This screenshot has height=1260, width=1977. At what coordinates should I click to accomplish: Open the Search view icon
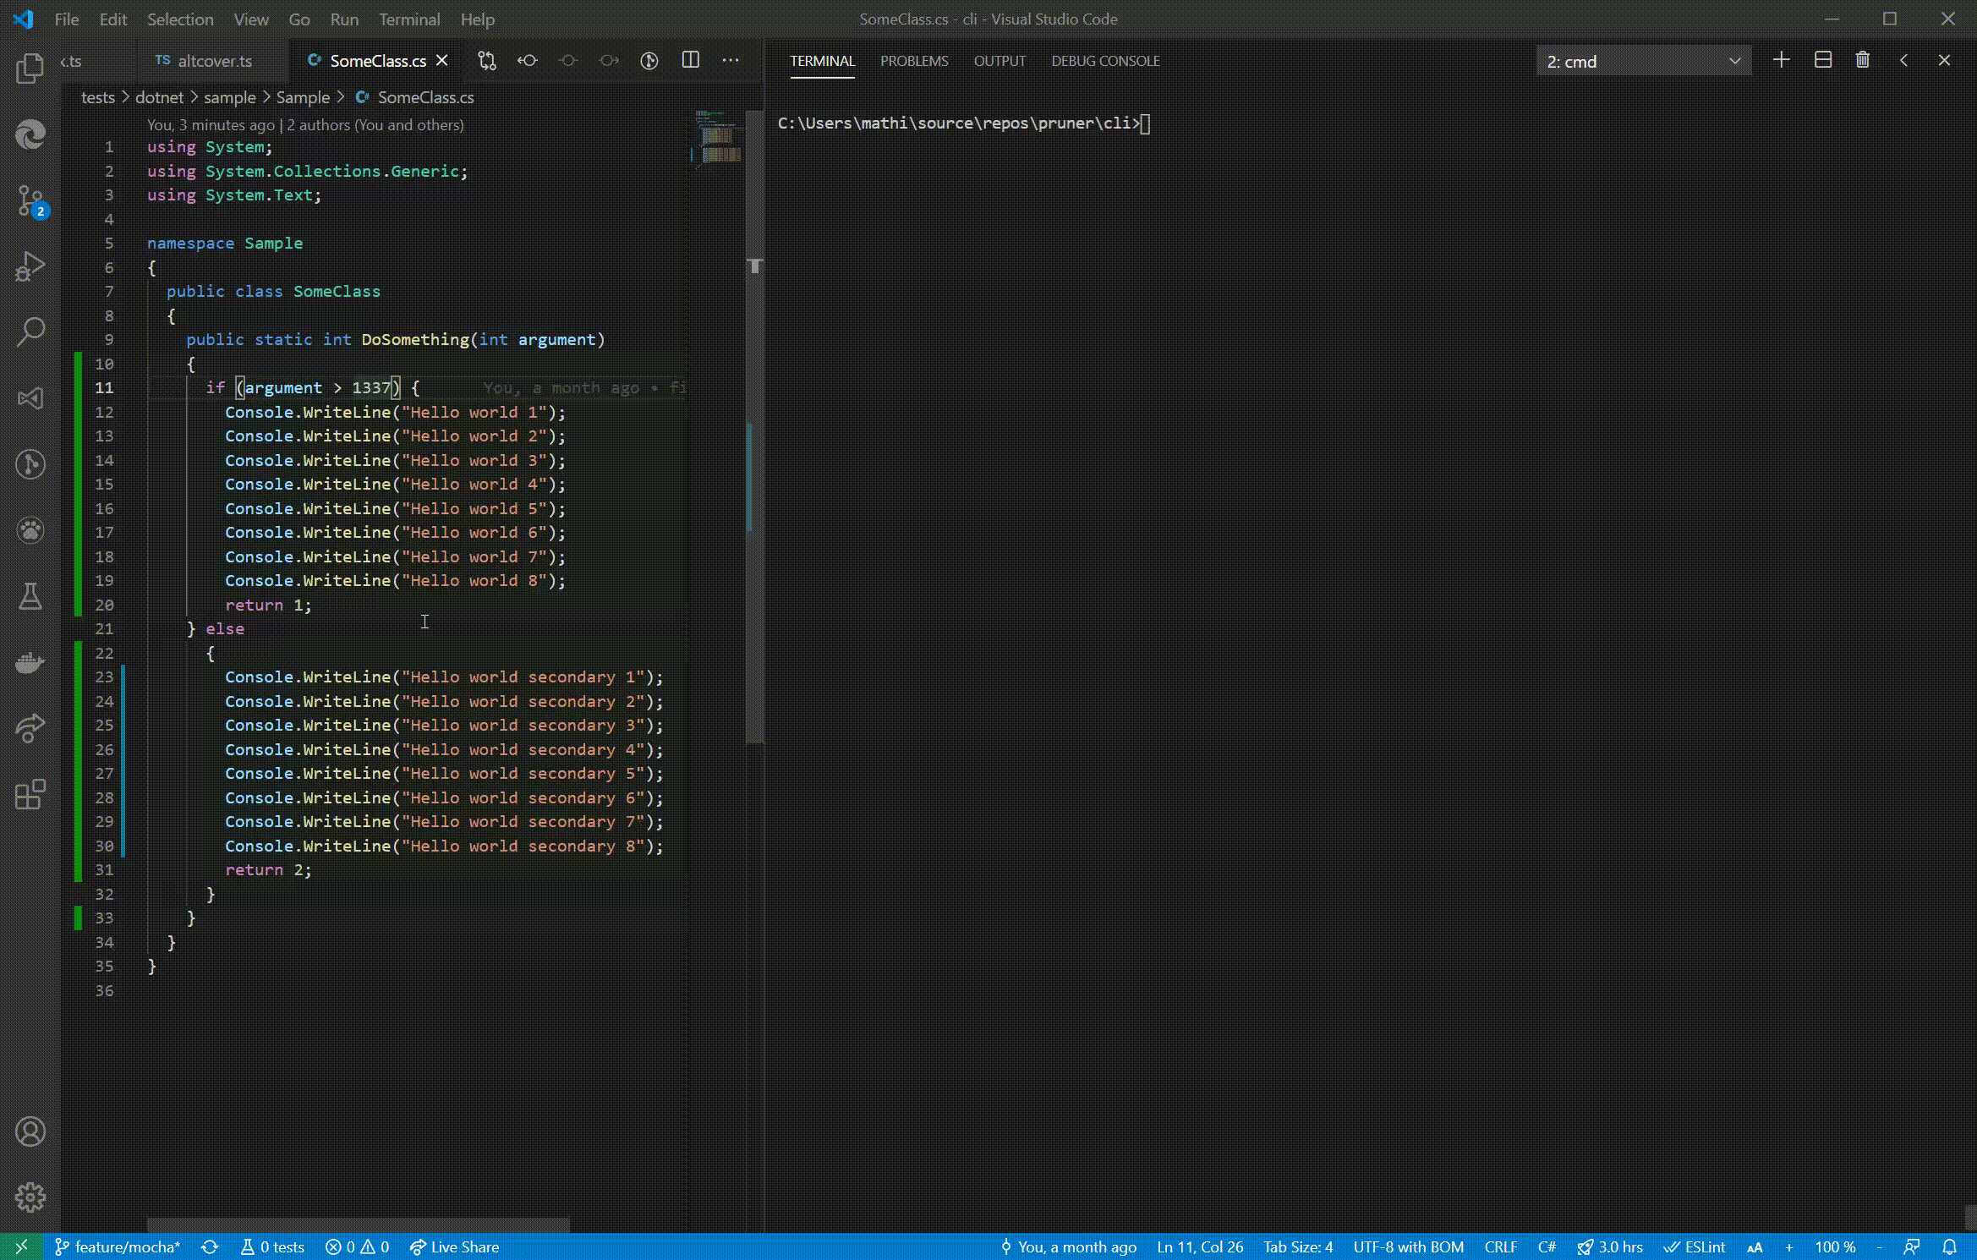point(30,331)
